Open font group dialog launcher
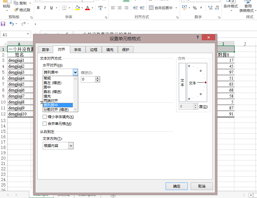257x198 pixels. (x=106, y=17)
